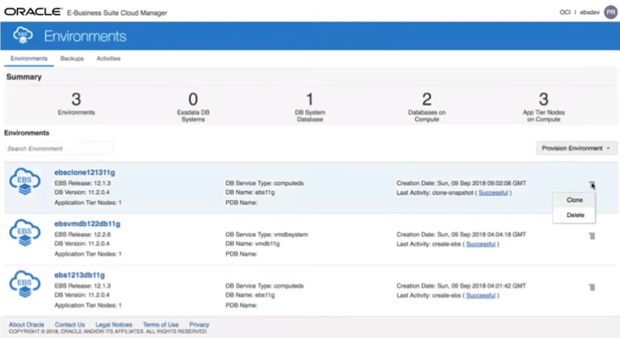
Task: Click Successful link for ebs1213db11g create-ebs
Action: click(481, 295)
